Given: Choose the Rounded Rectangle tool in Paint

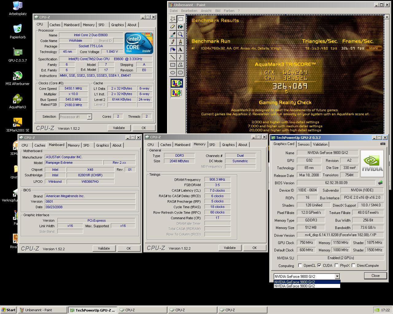Looking at the screenshot, I should tap(181, 73).
